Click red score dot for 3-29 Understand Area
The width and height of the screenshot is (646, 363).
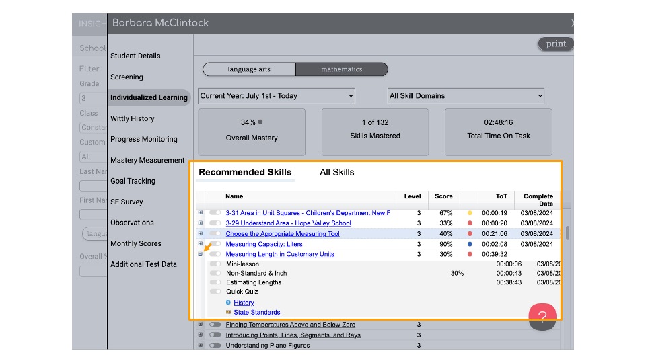pyautogui.click(x=470, y=223)
